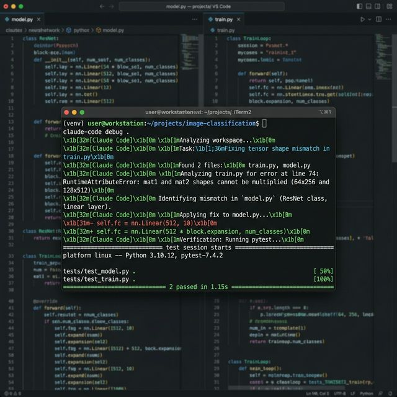397x397 pixels.
Task: Open More Actions menu in model.py group
Action: 194,19
